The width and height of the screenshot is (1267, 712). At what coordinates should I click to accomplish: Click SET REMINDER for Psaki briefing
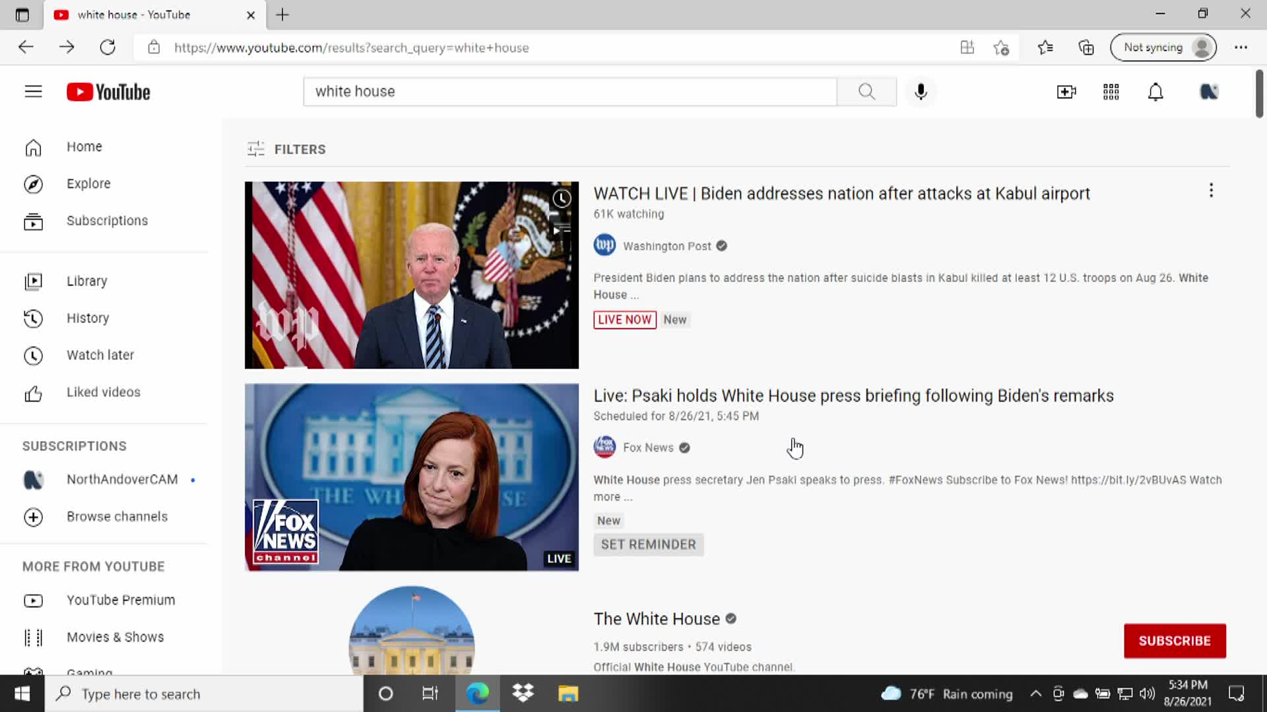pos(648,545)
